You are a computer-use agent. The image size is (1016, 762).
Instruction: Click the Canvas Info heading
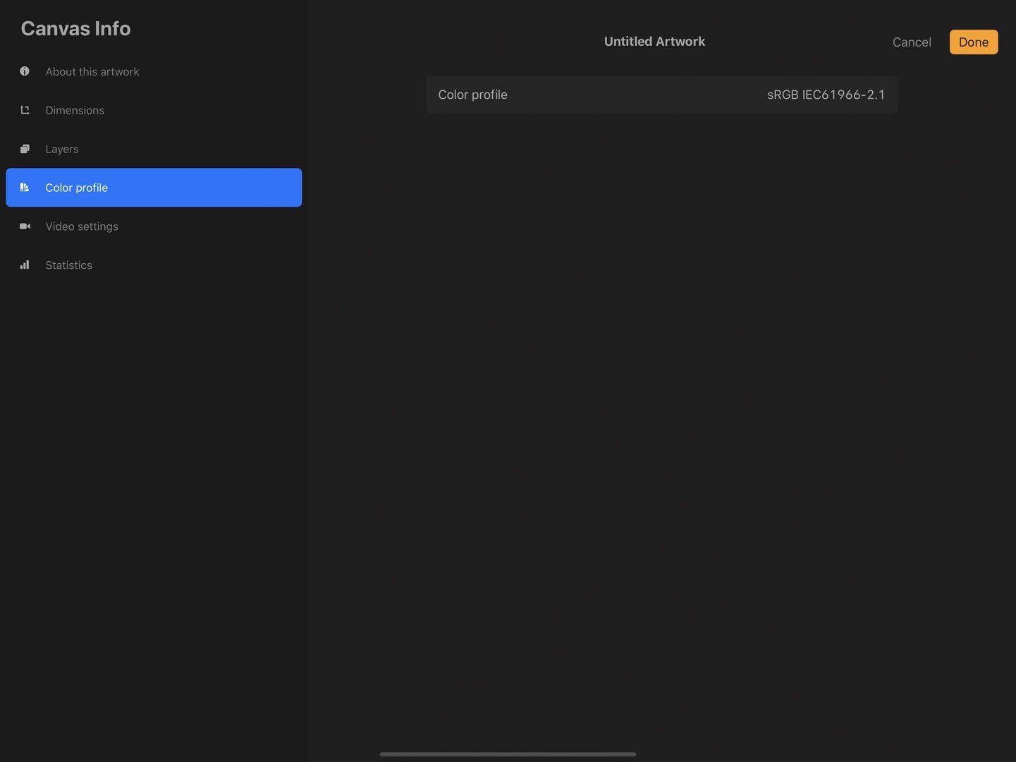(75, 28)
